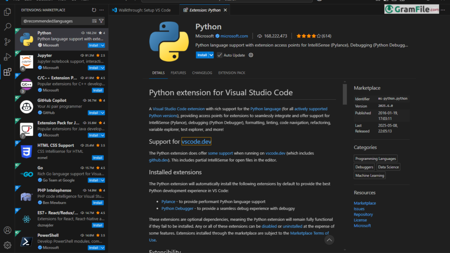Select C/C++ extension icon in list
The height and width of the screenshot is (253, 450).
click(26, 84)
